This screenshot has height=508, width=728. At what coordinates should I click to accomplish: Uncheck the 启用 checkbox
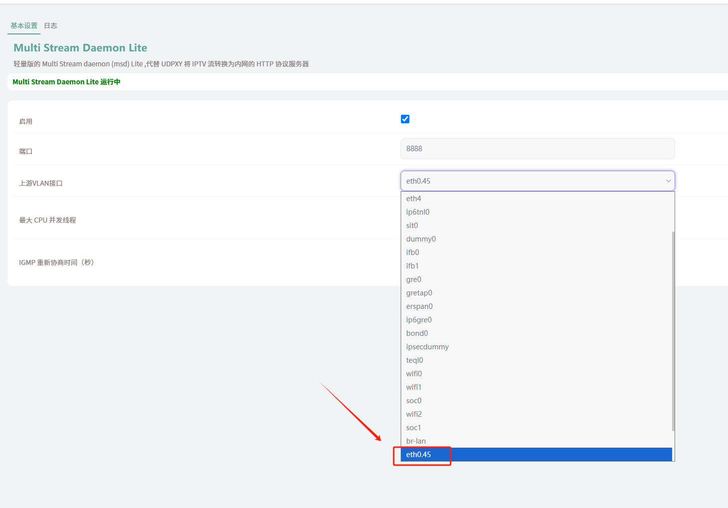[x=405, y=119]
